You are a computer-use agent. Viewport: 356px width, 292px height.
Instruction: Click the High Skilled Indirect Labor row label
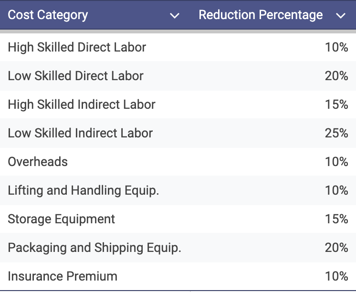coord(82,104)
